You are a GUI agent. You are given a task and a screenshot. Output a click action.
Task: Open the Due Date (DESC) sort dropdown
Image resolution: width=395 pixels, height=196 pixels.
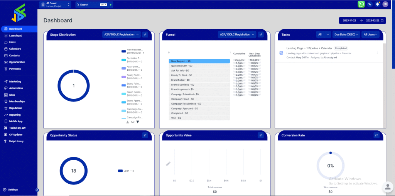346,35
